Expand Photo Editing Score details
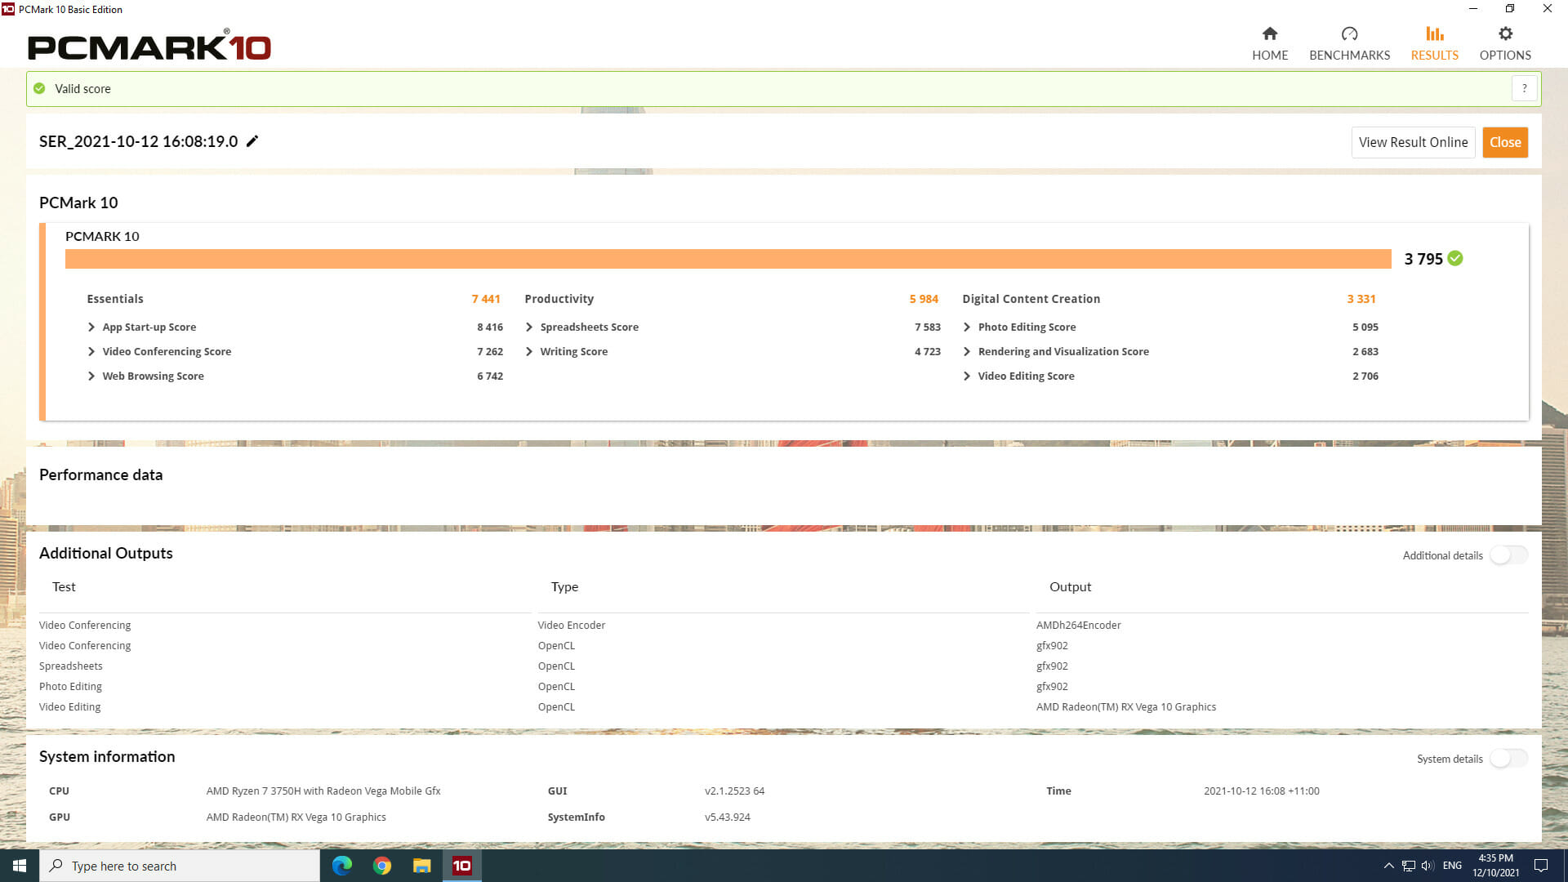 click(x=967, y=327)
